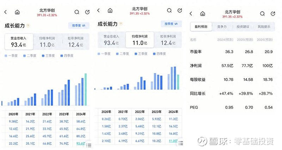Click the 57.5亿 net profit value
This screenshot has height=150, width=282.
[227, 66]
